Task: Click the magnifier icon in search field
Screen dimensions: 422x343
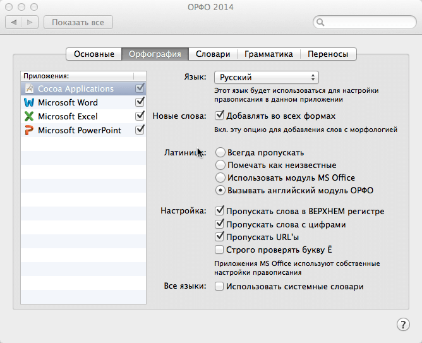Action: tap(320, 22)
